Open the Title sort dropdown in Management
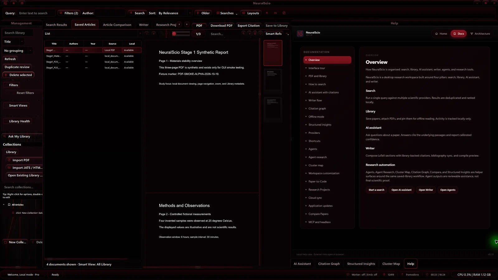The height and width of the screenshot is (280, 498). tap(13, 42)
